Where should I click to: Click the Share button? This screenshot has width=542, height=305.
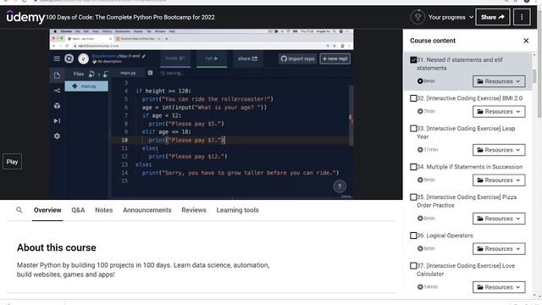[493, 17]
